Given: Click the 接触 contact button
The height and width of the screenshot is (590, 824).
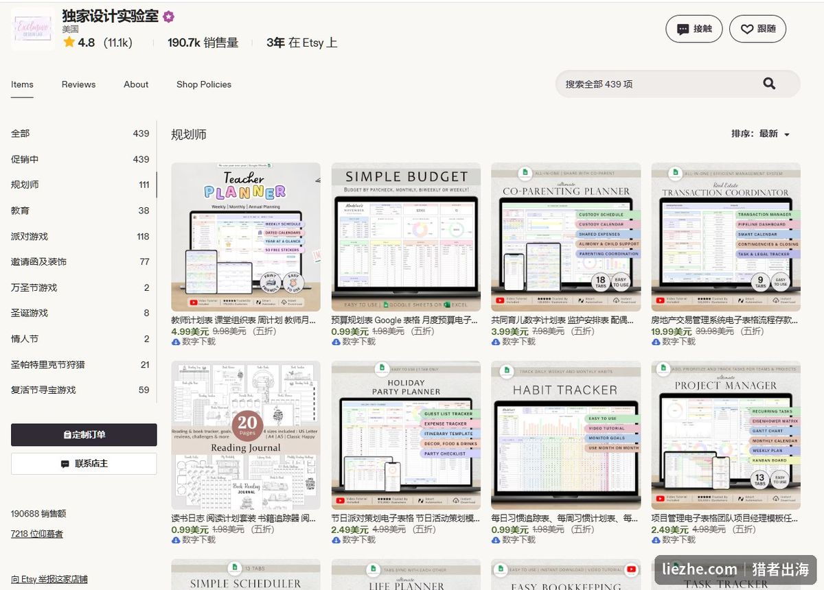Looking at the screenshot, I should [x=694, y=29].
